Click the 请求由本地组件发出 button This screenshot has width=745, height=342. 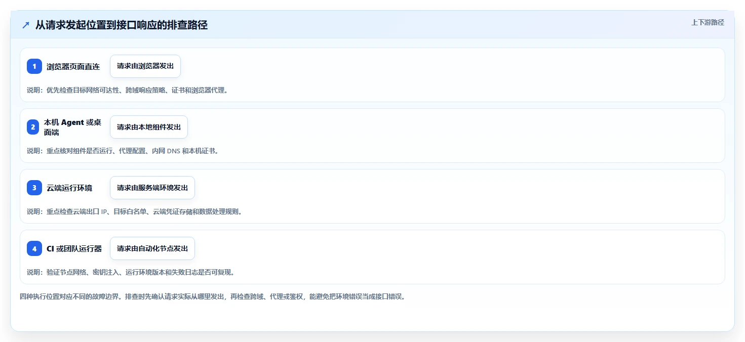pyautogui.click(x=149, y=127)
